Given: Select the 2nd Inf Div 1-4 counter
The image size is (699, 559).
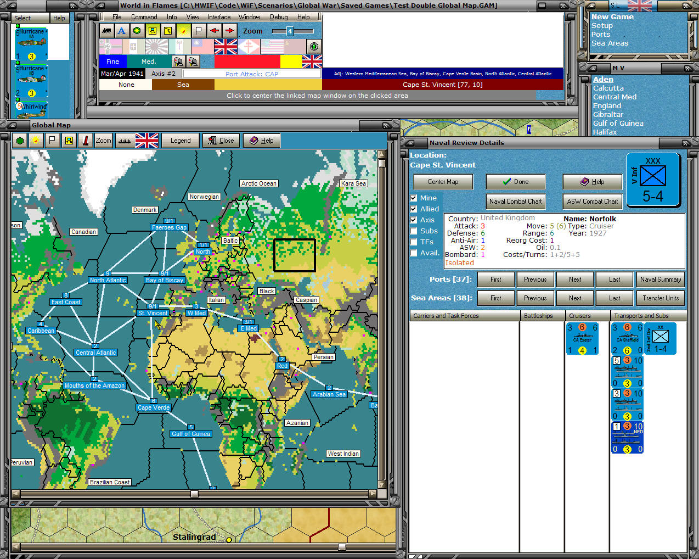Looking at the screenshot, I should [x=661, y=338].
